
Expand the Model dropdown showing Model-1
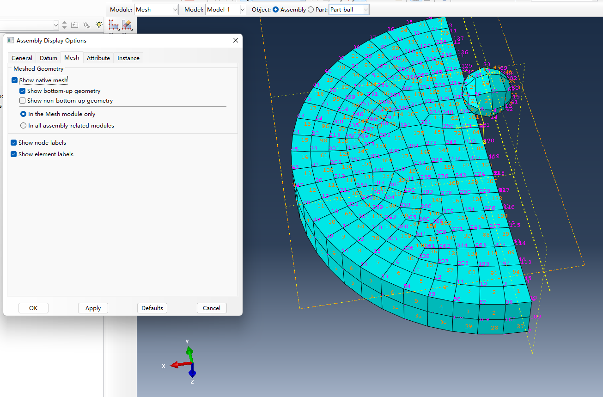pyautogui.click(x=226, y=10)
